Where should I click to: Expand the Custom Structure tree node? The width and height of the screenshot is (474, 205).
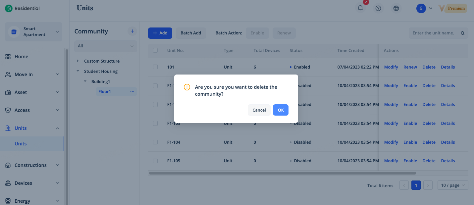(78, 61)
